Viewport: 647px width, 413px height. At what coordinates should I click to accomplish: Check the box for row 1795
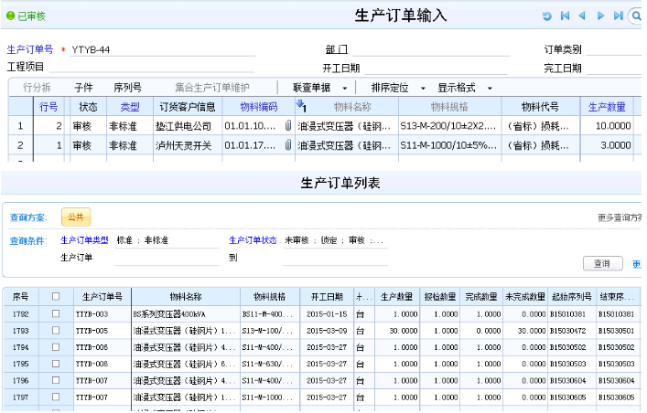click(56, 364)
